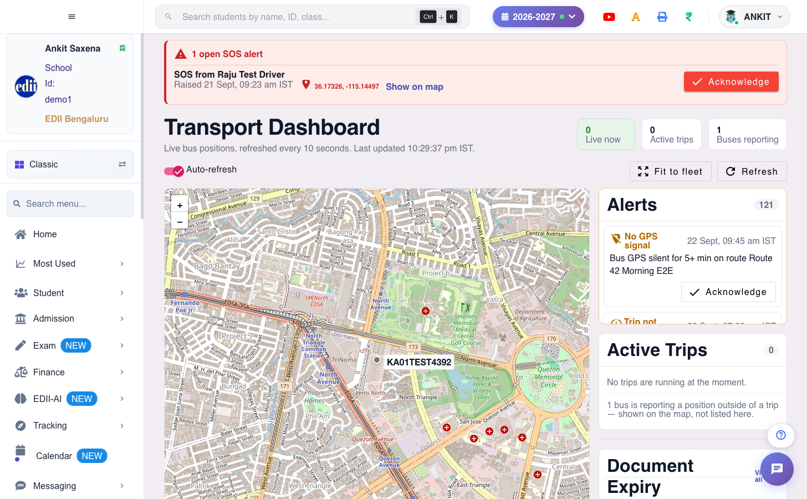Click the green verified badge near Ankit Saxena
The height and width of the screenshot is (499, 807).
coord(122,48)
